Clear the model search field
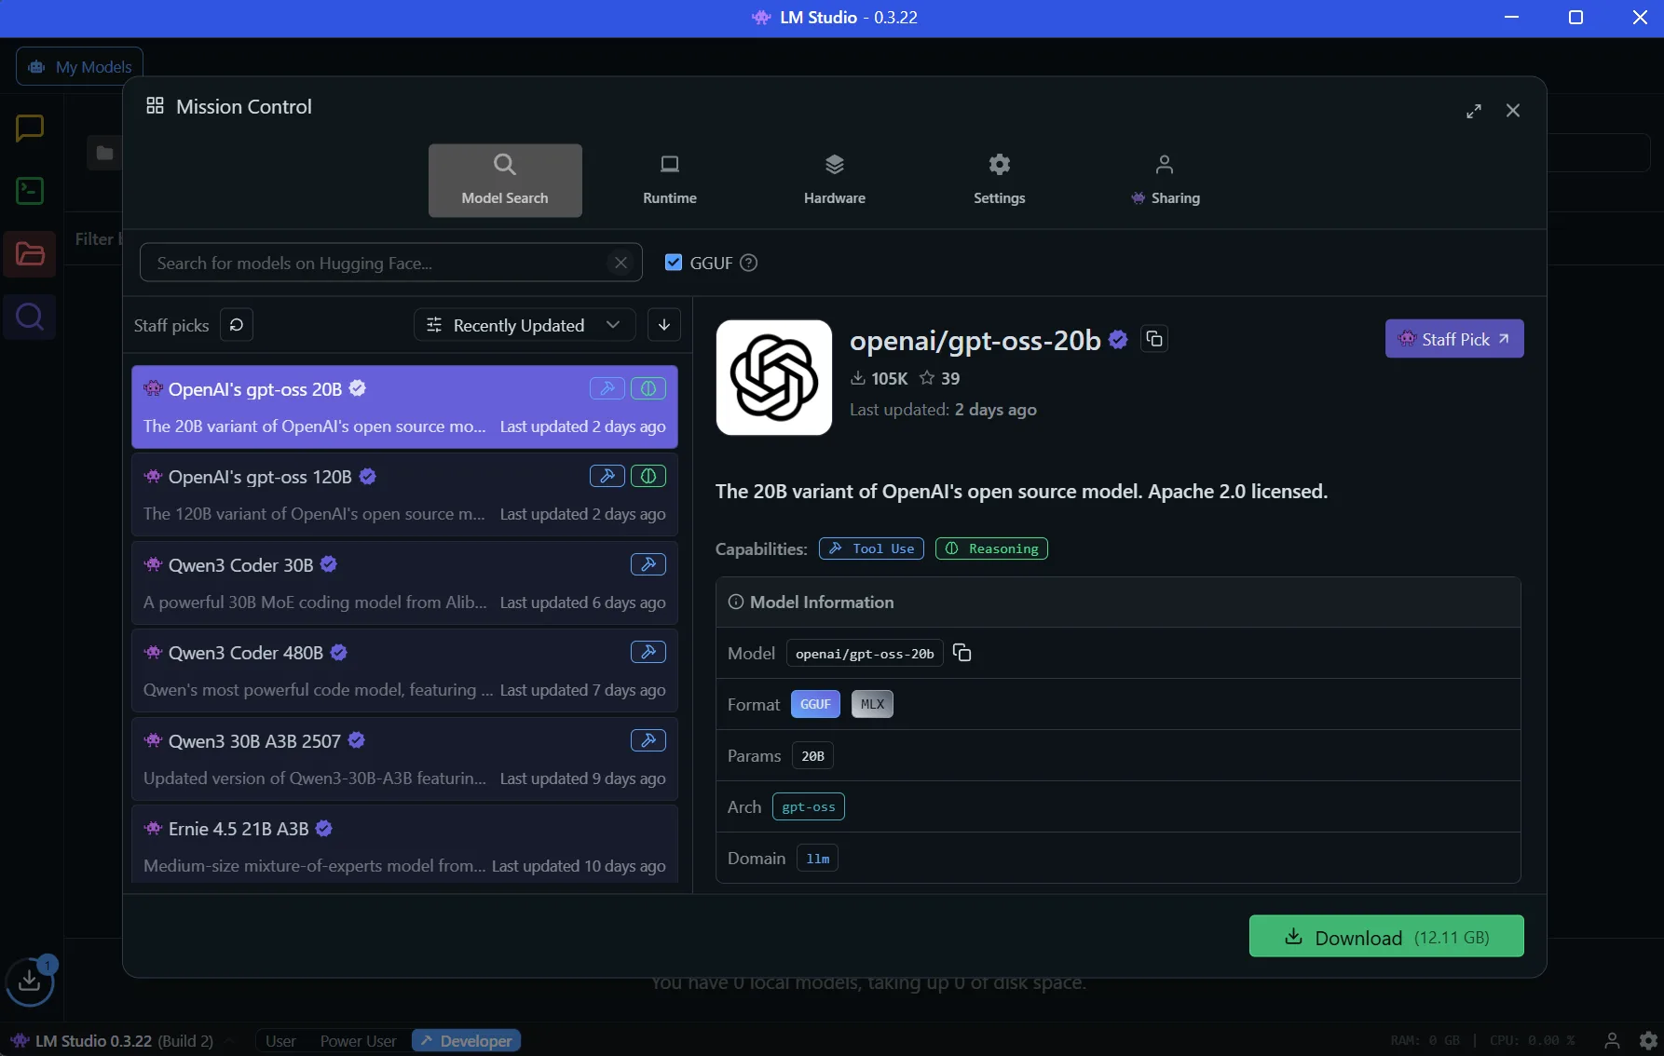Image resolution: width=1664 pixels, height=1056 pixels. coord(621,263)
